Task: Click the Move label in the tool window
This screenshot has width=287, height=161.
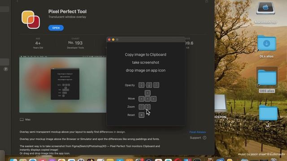Action: 131,98
